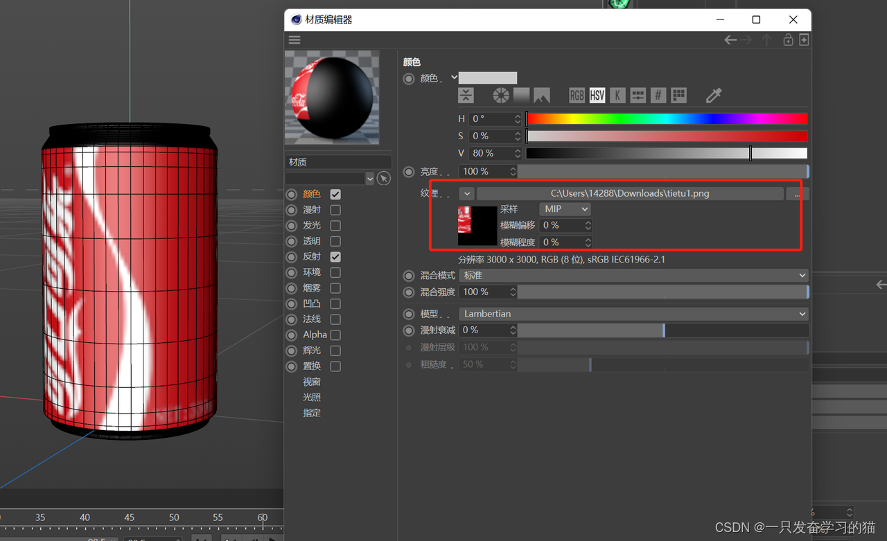Click the 亮度 100% slider bar
This screenshot has width=887, height=541.
pyautogui.click(x=663, y=172)
